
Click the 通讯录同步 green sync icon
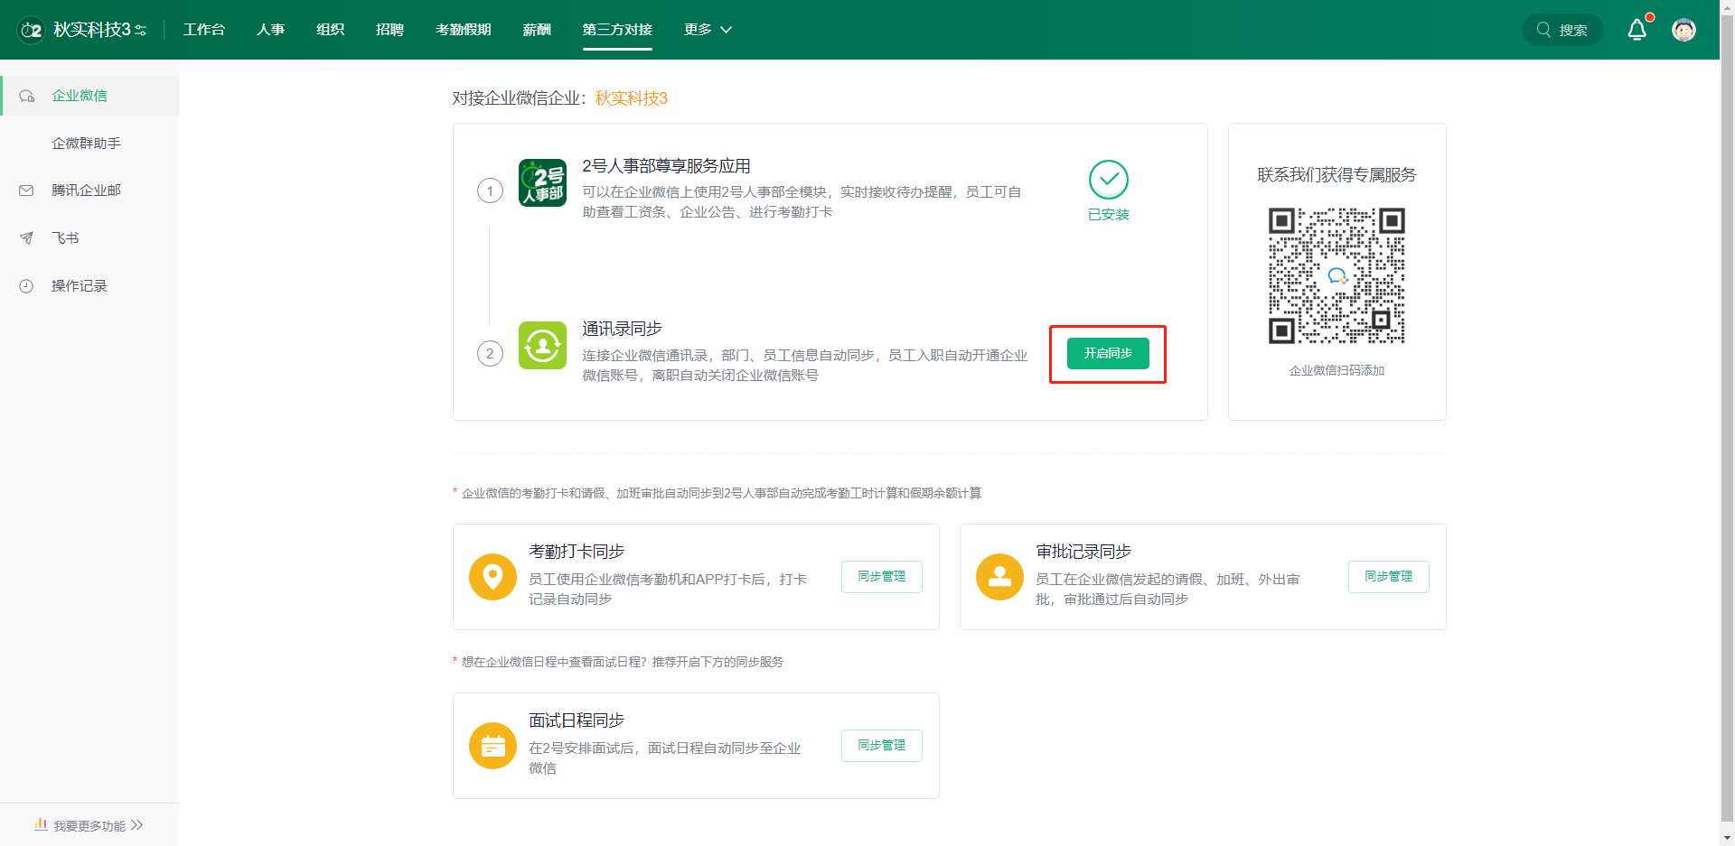[542, 345]
